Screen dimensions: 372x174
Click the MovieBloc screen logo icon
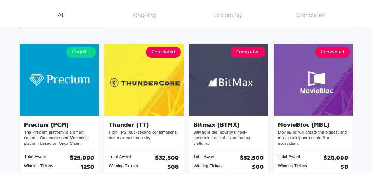click(317, 78)
